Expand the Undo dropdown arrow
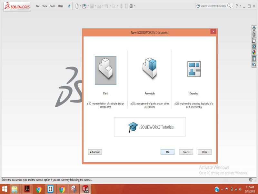This screenshot has height=194, width=258. coord(110,6)
